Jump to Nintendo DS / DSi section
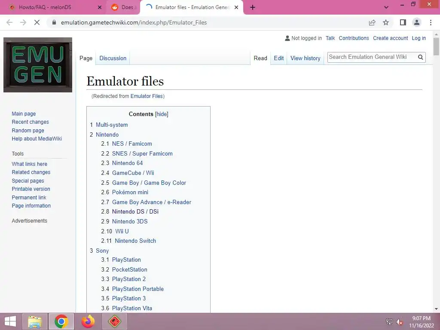440x330 pixels. pos(135,211)
